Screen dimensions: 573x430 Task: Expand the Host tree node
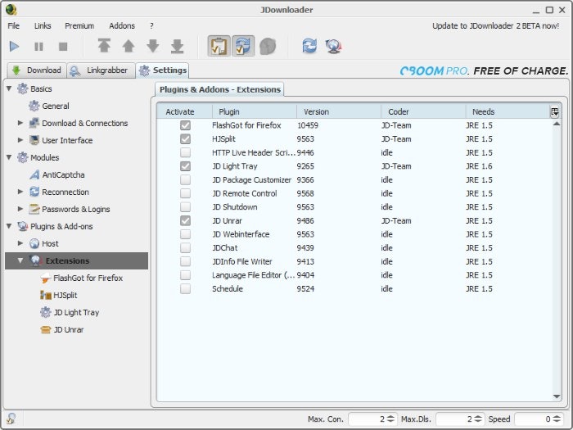[x=20, y=243]
